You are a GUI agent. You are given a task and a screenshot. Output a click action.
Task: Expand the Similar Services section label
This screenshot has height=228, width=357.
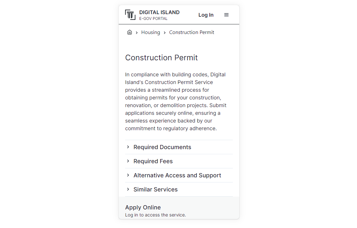[x=155, y=190]
